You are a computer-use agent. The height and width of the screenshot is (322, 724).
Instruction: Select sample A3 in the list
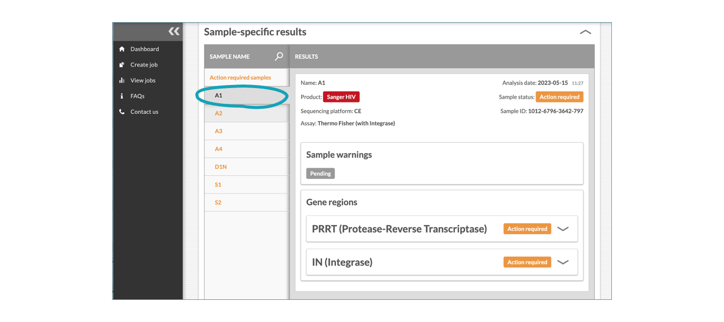point(246,131)
